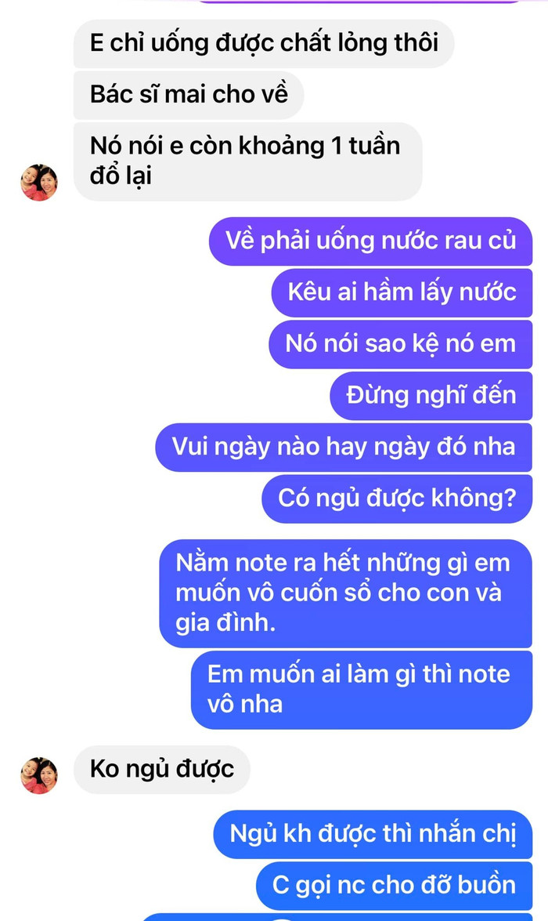Select 'E chỉ uống được chất lỏng thôi' message
This screenshot has height=921, width=548.
tap(264, 43)
